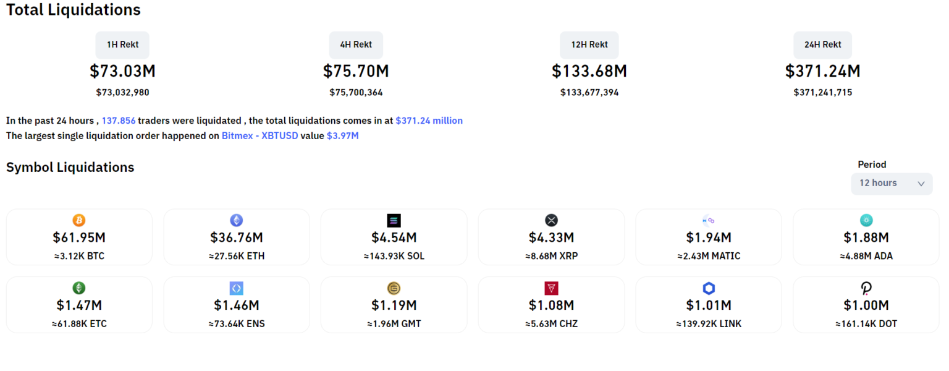
Task: Click the XRP coin icon
Action: pos(551,220)
